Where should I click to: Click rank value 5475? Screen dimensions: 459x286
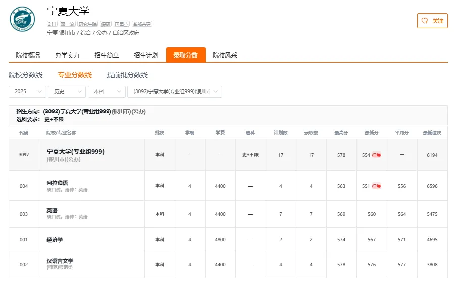(x=432, y=214)
